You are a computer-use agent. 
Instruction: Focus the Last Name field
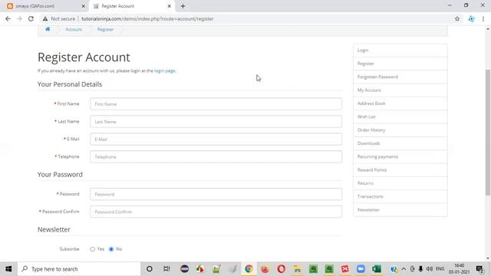click(216, 121)
